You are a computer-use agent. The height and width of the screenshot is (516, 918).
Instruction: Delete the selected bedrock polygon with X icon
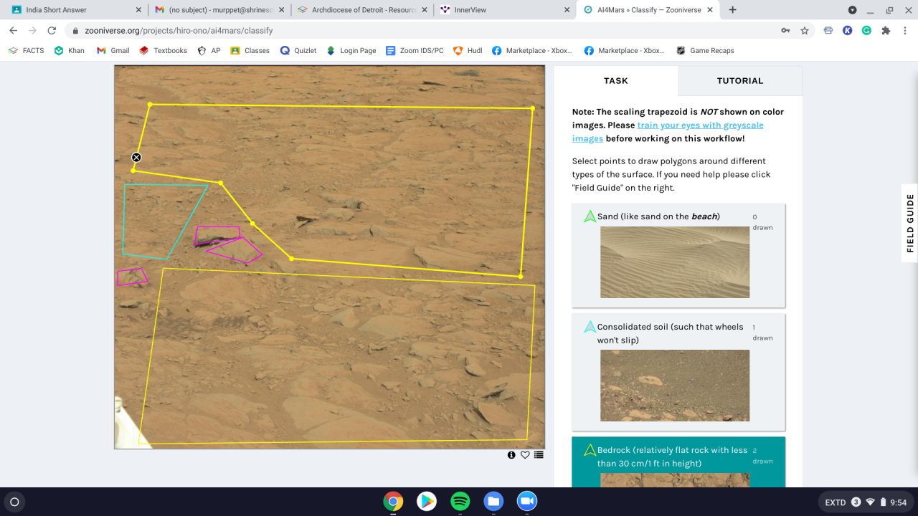(136, 158)
